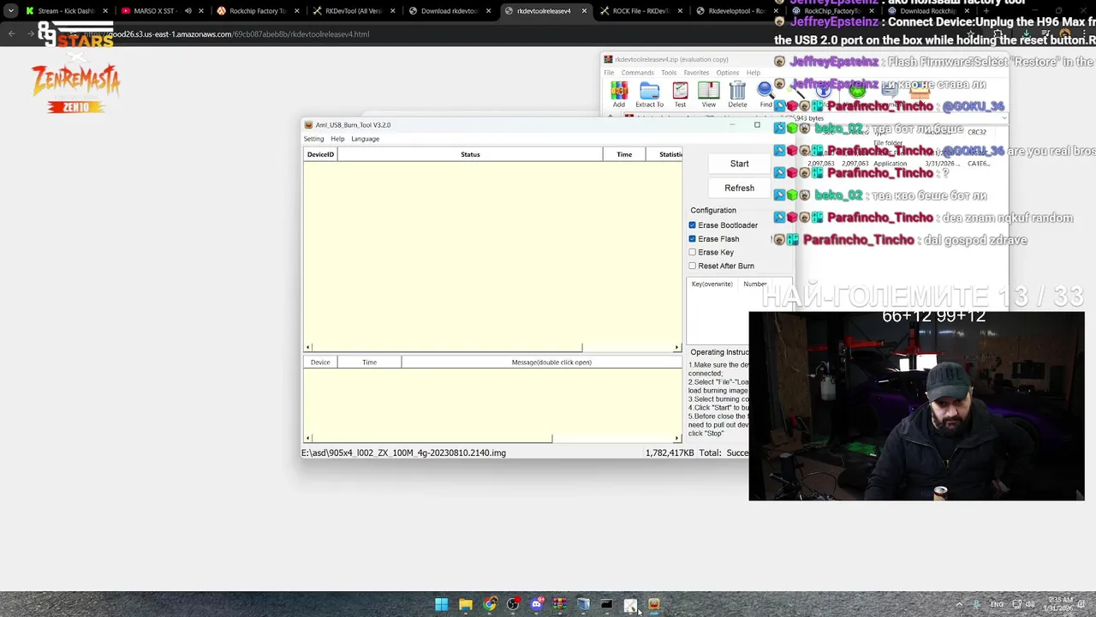Open the Aml Burn Tool taskbar icon
Screen dimensions: 1096x617
click(x=654, y=604)
